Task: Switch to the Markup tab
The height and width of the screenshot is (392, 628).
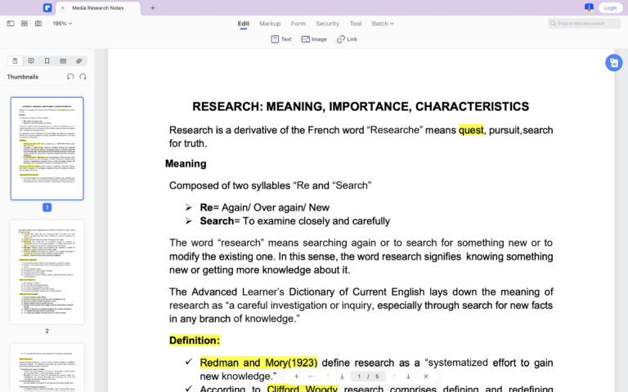Action: [270, 24]
